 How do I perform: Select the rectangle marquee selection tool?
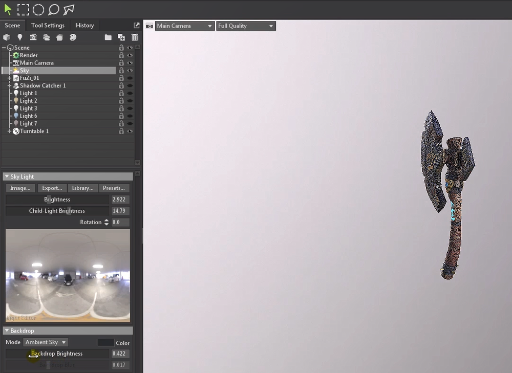click(23, 9)
